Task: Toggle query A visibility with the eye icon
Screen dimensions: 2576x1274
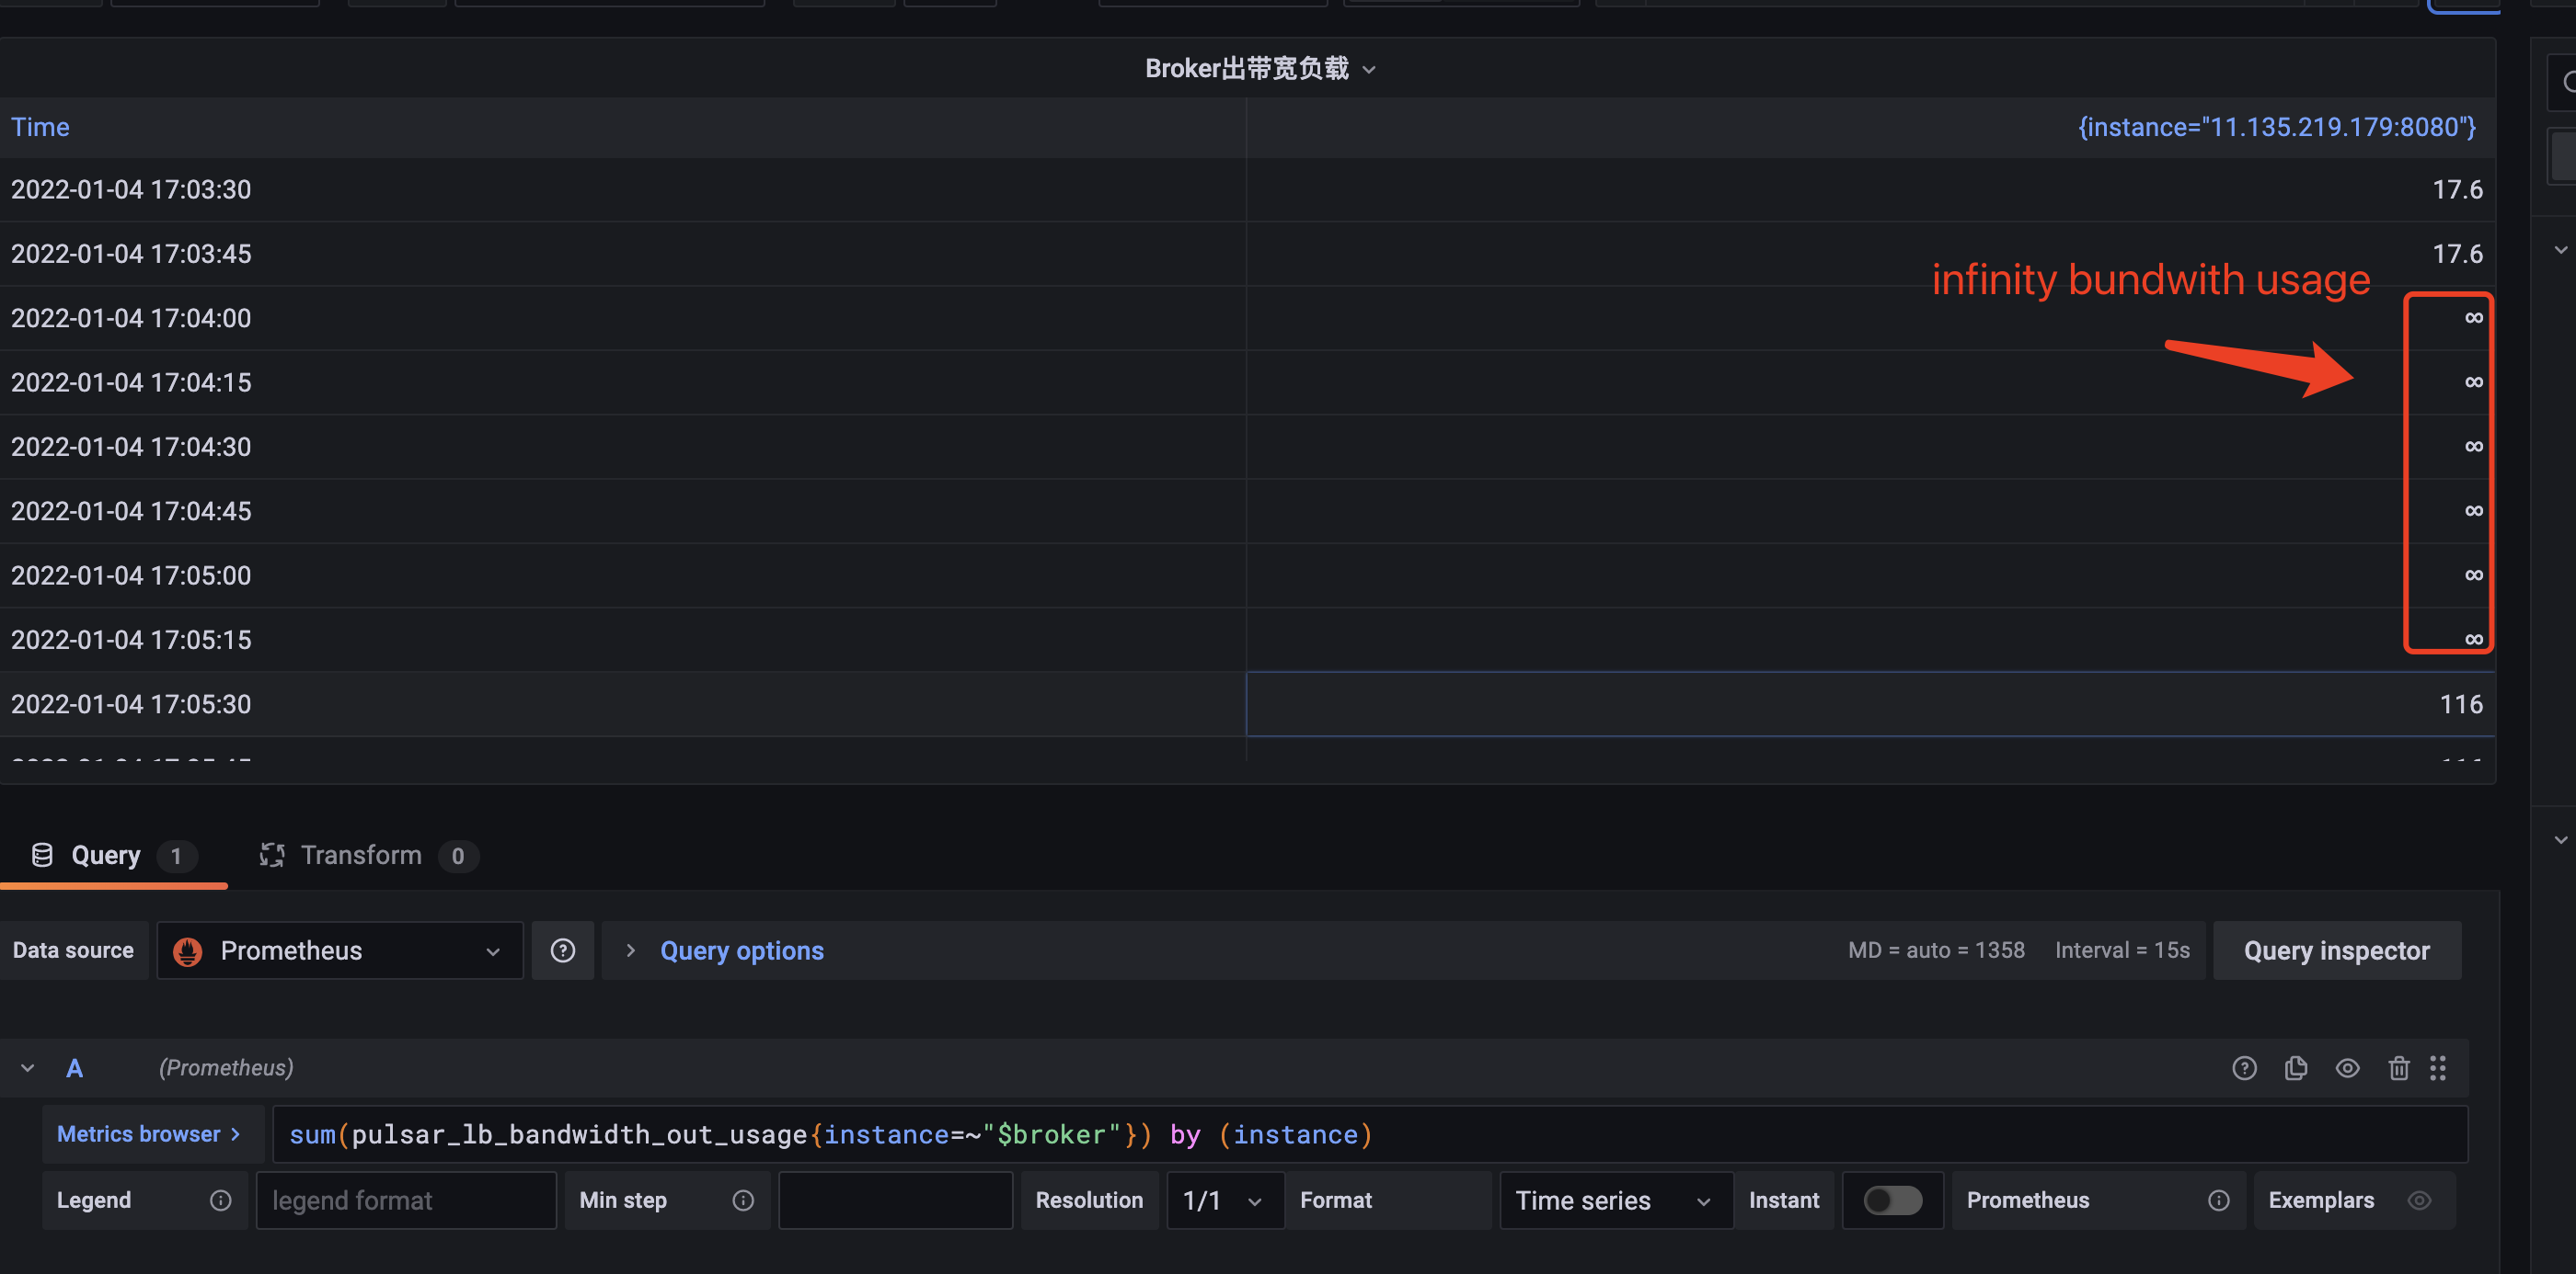Action: click(2347, 1068)
